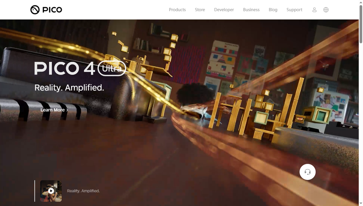Open the Store menu item
Image resolution: width=363 pixels, height=206 pixels.
click(200, 10)
